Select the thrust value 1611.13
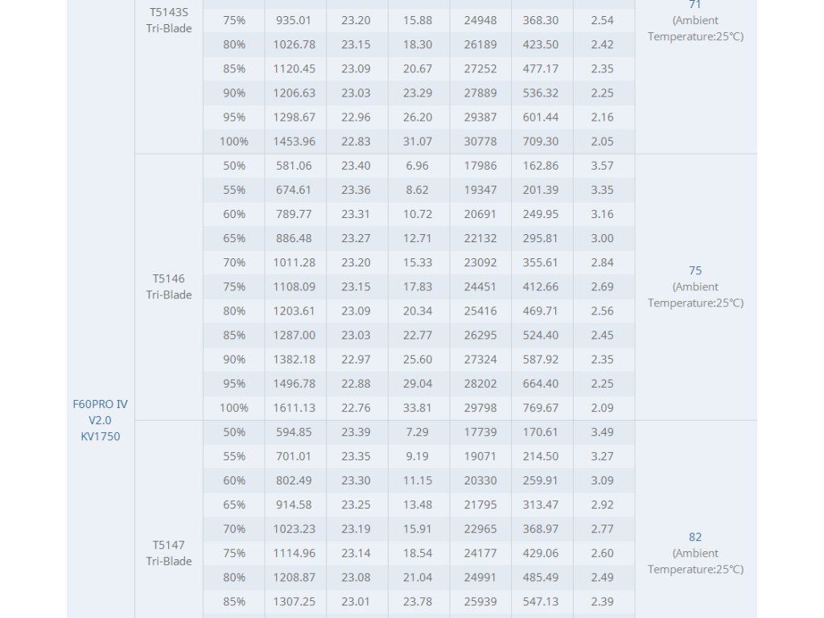 tap(295, 408)
